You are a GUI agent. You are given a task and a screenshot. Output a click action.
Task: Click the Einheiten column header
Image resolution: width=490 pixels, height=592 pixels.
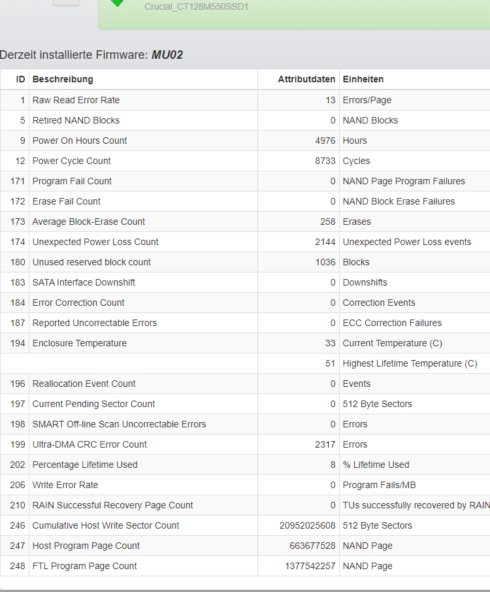click(363, 79)
